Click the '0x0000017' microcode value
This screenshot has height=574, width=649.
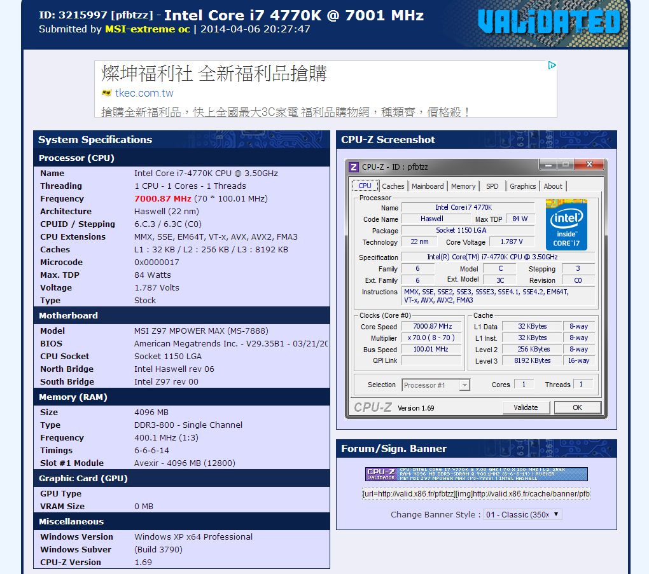[x=157, y=262]
